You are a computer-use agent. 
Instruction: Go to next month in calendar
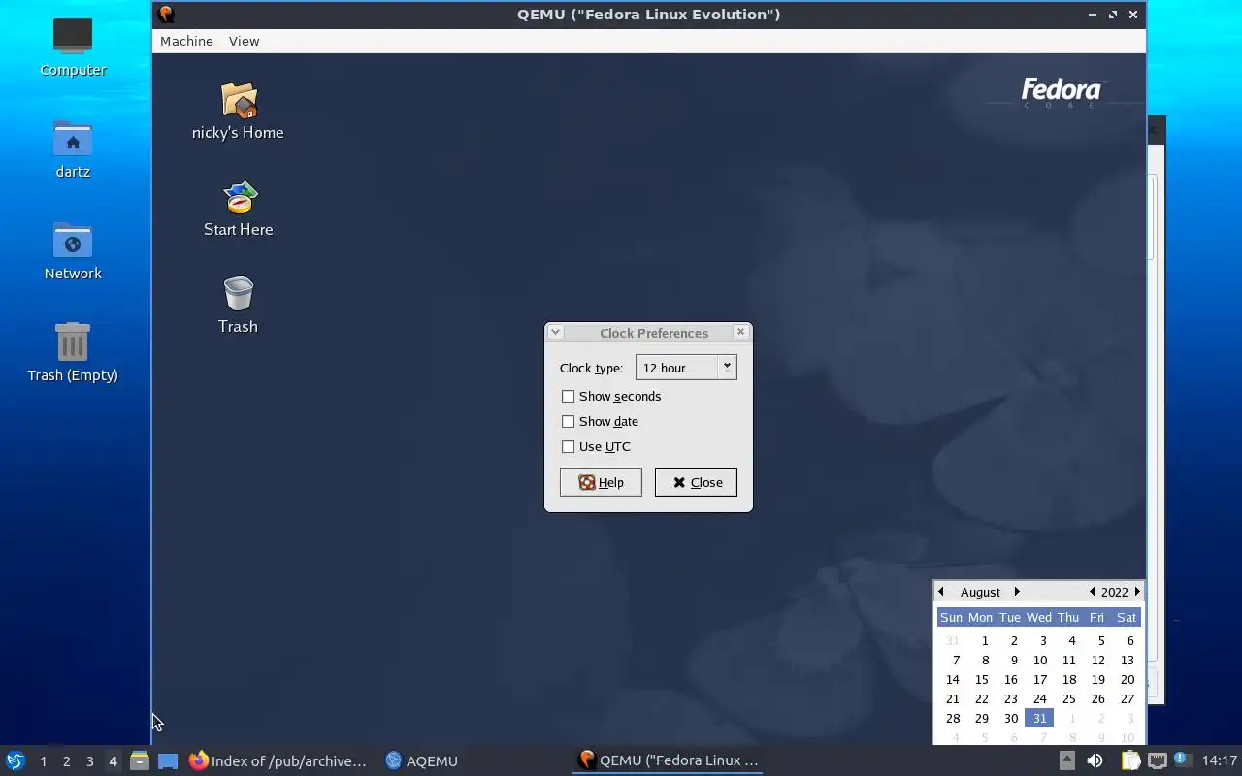1017,592
